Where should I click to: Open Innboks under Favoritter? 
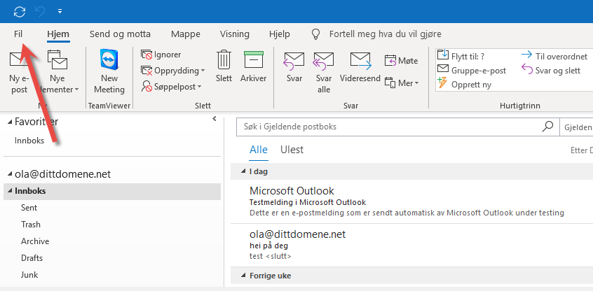click(x=29, y=141)
